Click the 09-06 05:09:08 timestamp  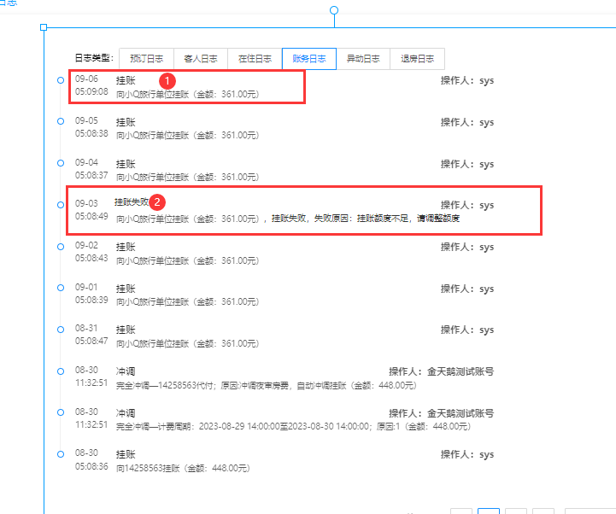91,85
